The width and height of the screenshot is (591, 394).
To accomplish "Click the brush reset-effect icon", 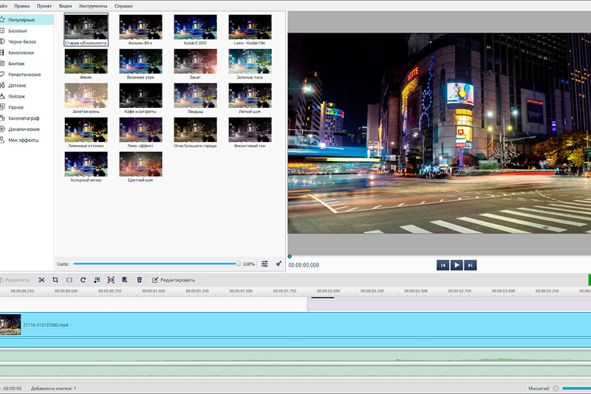I will pyautogui.click(x=279, y=264).
